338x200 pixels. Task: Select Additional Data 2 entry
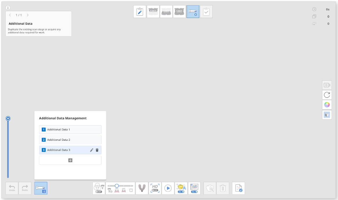tap(70, 140)
